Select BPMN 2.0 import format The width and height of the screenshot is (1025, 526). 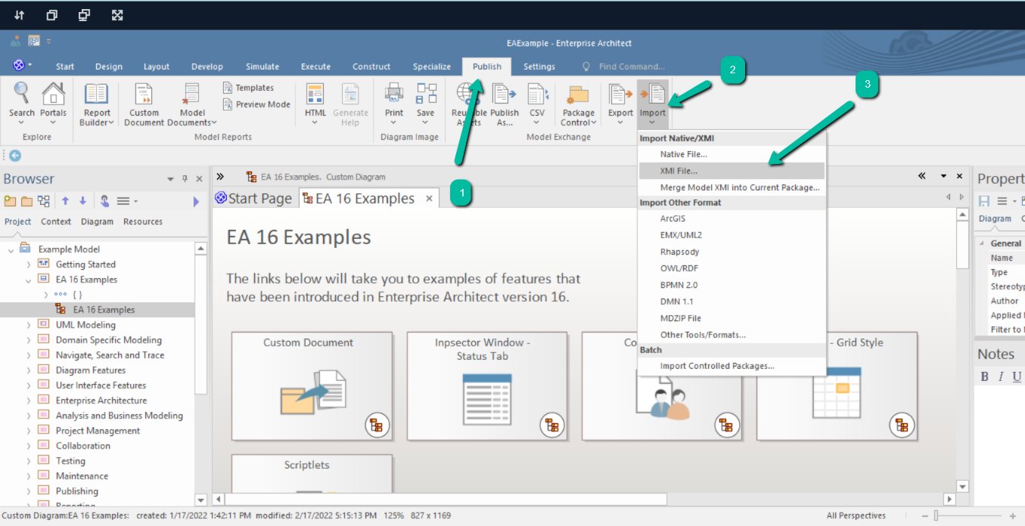[x=732, y=285]
